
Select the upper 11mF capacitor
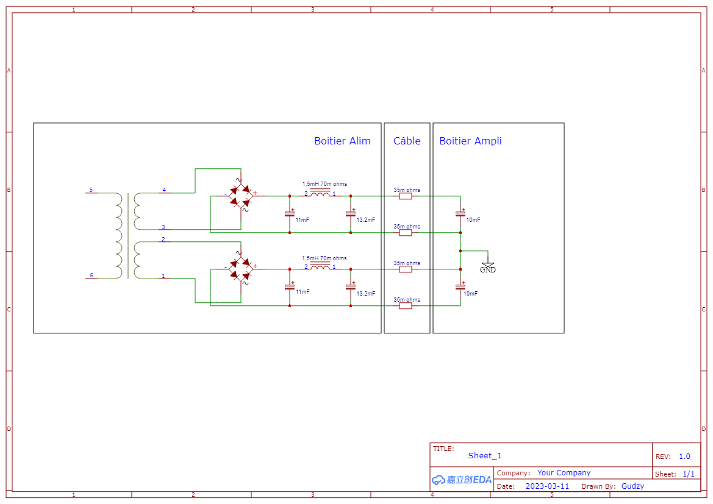pyautogui.click(x=290, y=213)
